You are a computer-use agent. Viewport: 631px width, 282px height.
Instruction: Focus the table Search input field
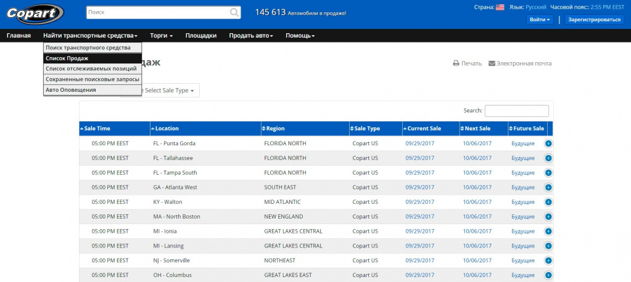(517, 111)
